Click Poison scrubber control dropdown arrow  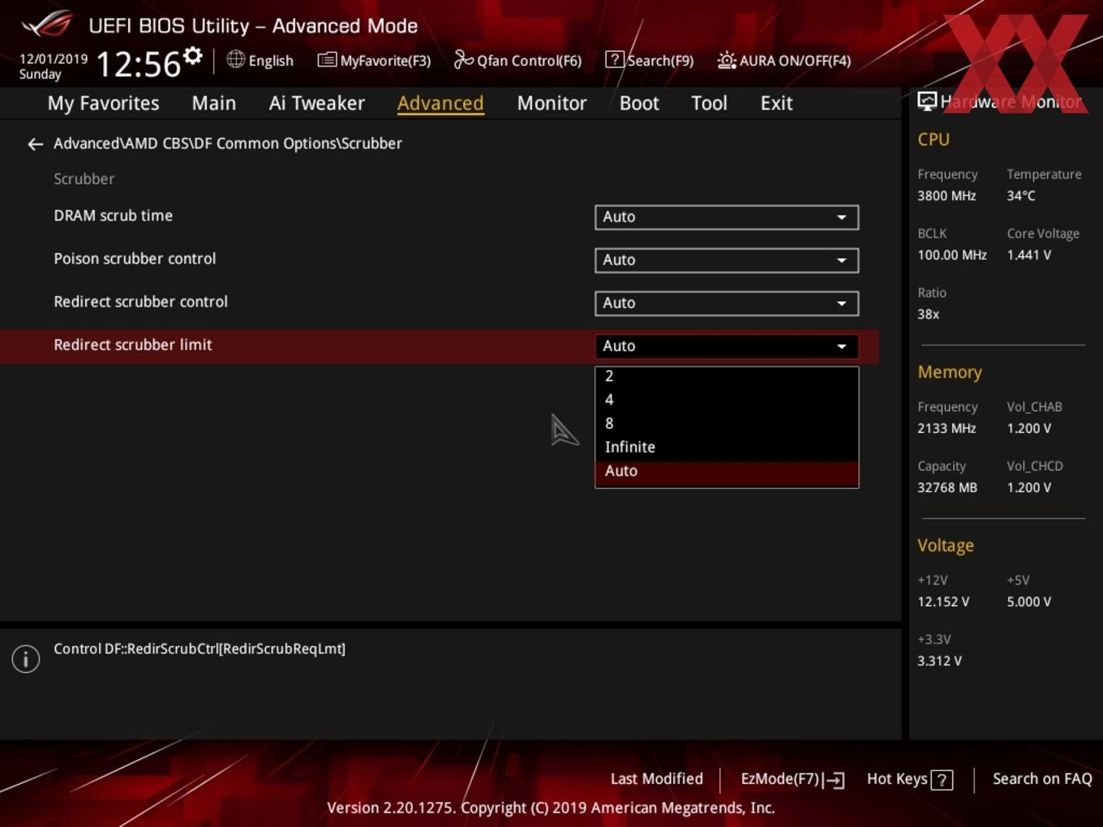point(842,260)
